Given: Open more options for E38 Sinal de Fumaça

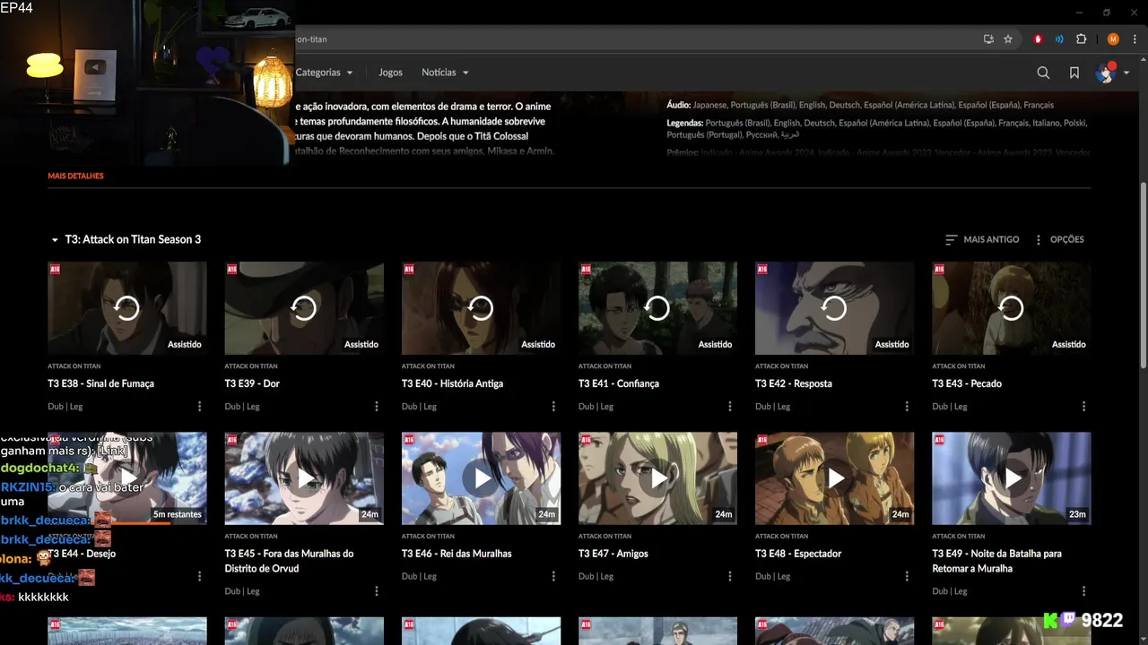Looking at the screenshot, I should (x=199, y=407).
